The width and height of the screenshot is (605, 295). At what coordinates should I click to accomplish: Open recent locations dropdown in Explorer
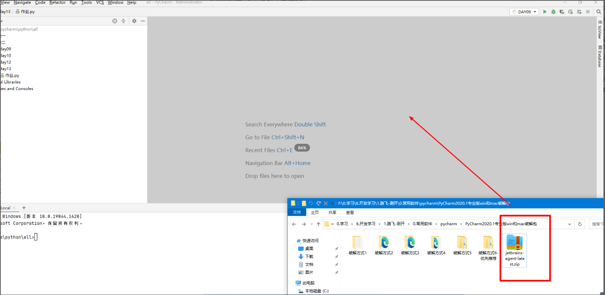pos(312,224)
